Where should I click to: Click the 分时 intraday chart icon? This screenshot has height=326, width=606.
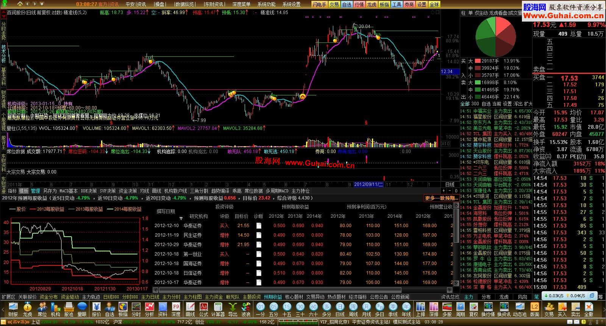click(x=136, y=309)
